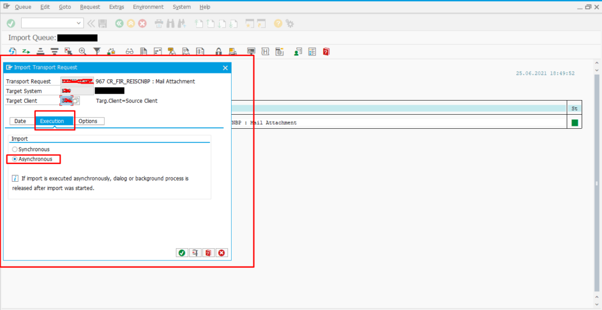The image size is (602, 310).
Task: Click the Print icon
Action: (x=159, y=24)
